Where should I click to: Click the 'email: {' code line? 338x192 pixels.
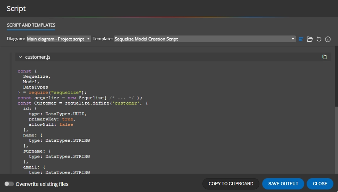pyautogui.click(x=34, y=167)
